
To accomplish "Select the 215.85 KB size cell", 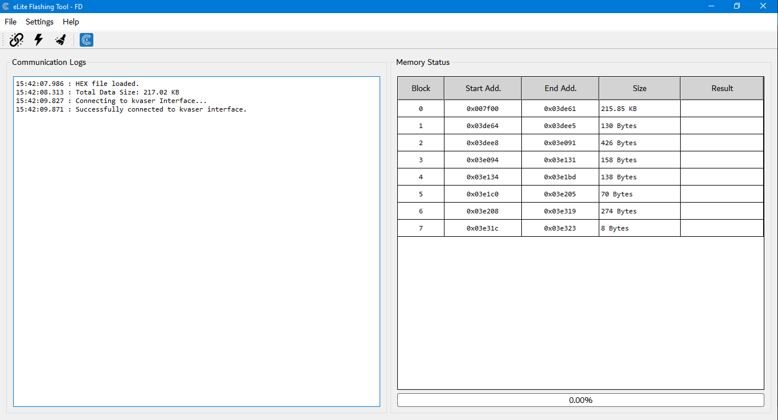I will coord(639,109).
